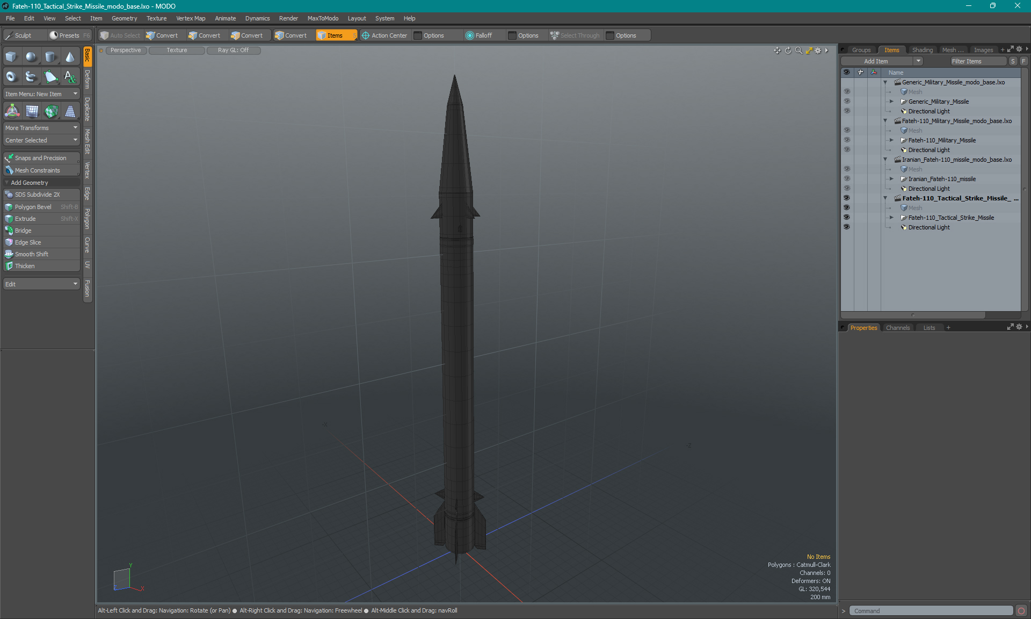Click the Filter Items field
Image resolution: width=1031 pixels, height=619 pixels.
pos(977,61)
